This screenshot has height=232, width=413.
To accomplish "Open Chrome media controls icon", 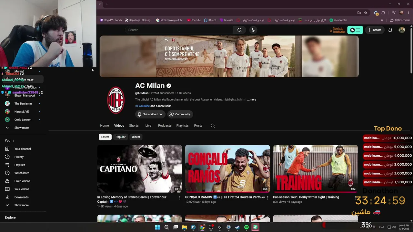I will (x=394, y=13).
